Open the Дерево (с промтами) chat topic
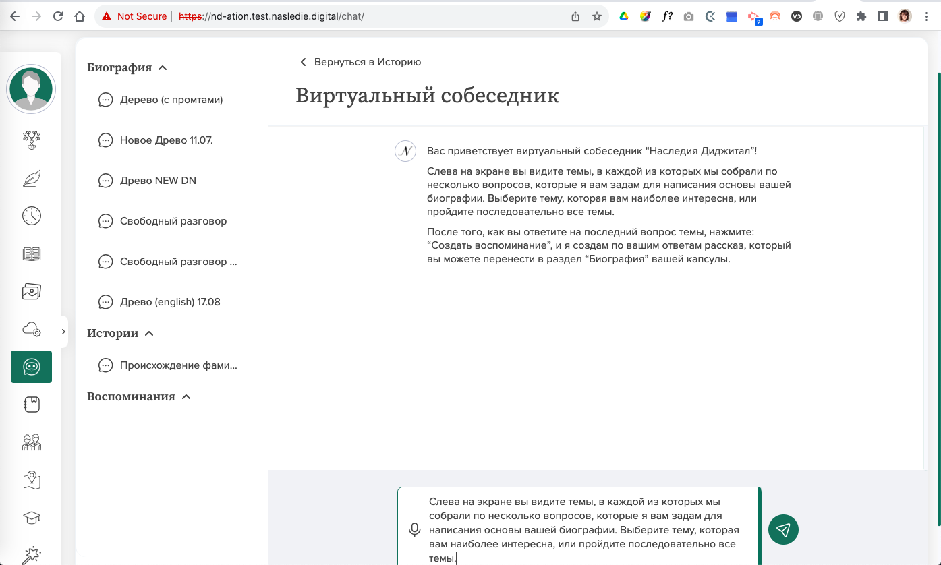 (x=171, y=100)
